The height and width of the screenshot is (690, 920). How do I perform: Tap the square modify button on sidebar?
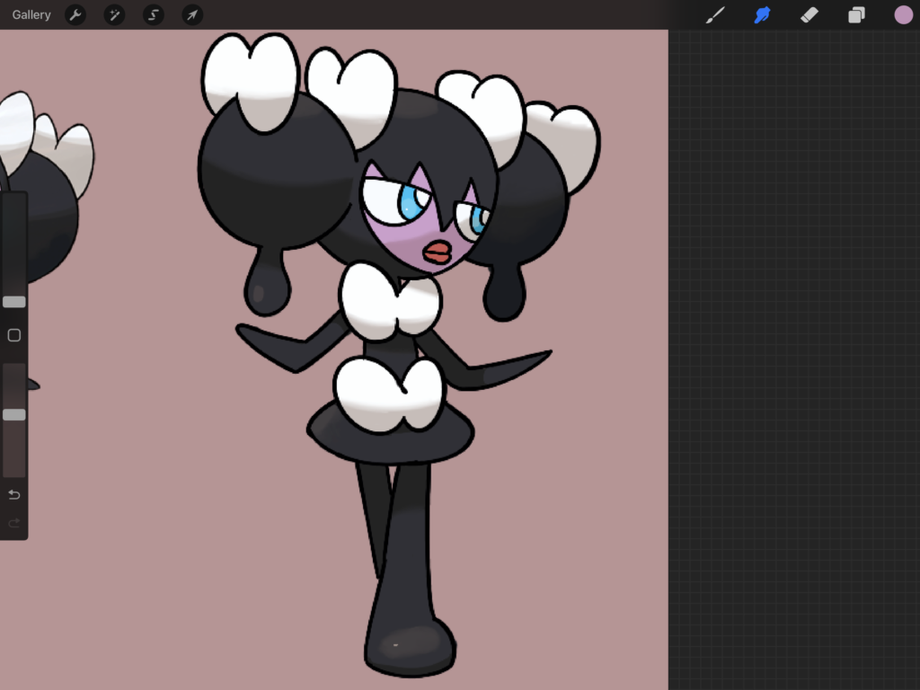tap(14, 335)
